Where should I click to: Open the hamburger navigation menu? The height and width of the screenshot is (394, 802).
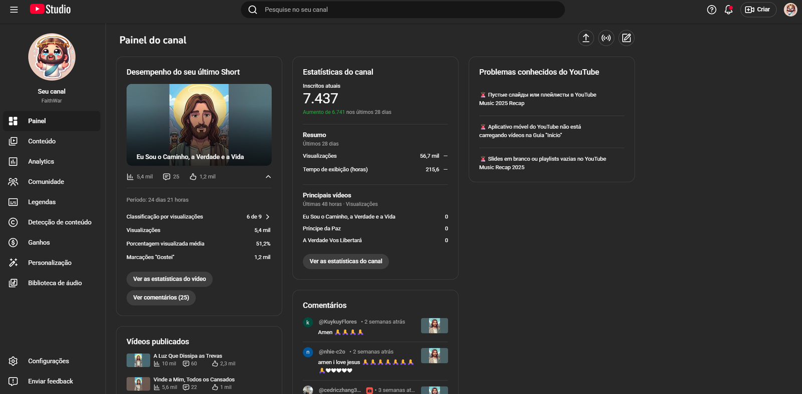point(14,10)
